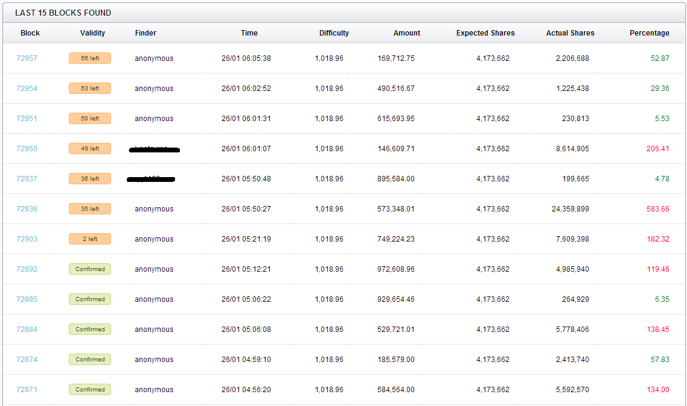Viewport: 687px width, 406px height.
Task: Open block 72954 link
Action: click(x=27, y=89)
